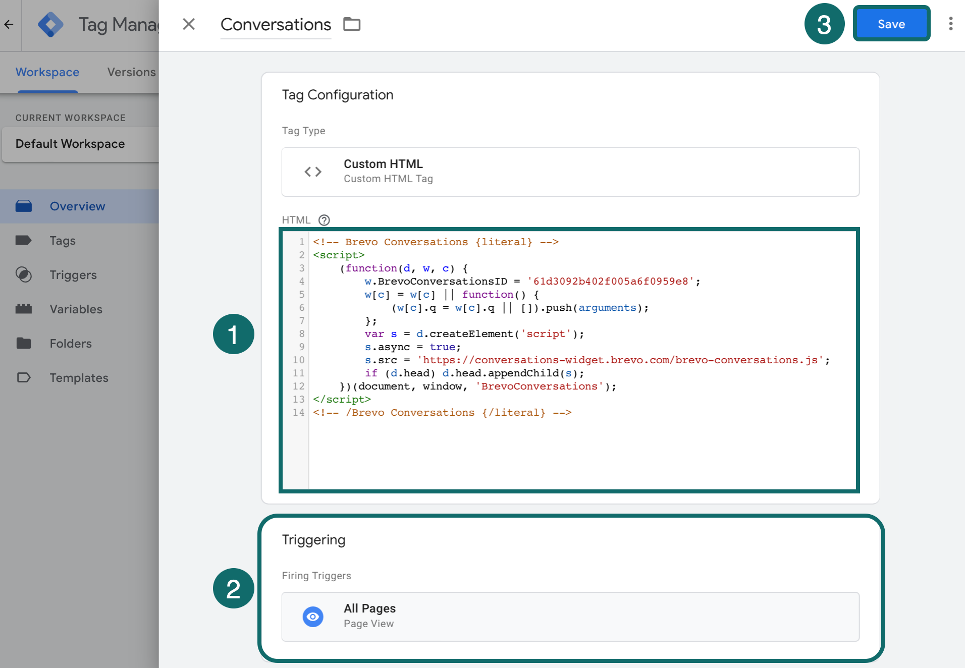Open Folders in the sidebar
Viewport: 965px width, 668px height.
click(79, 344)
